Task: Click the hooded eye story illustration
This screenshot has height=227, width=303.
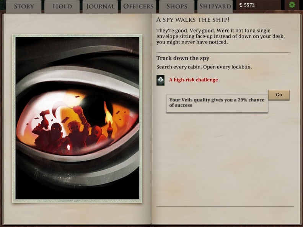Action: coord(77,118)
